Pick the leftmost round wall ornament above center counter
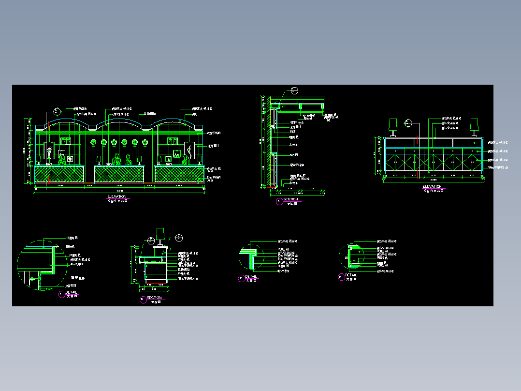 (93, 142)
